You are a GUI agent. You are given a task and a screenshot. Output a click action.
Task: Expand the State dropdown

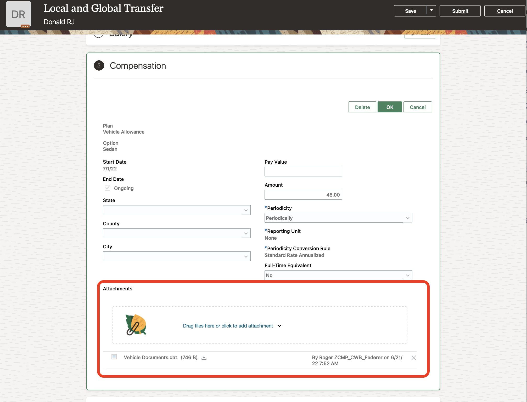point(246,210)
